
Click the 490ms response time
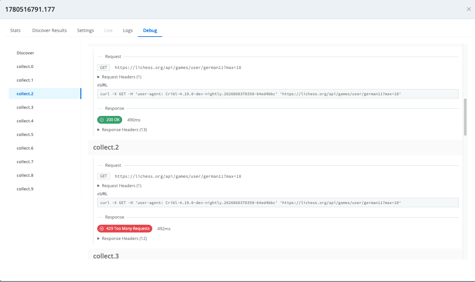(134, 120)
